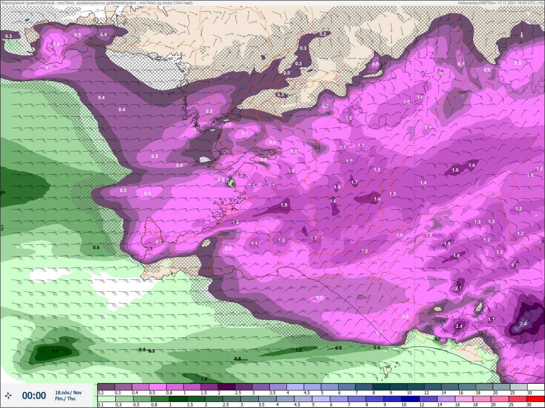The image size is (545, 408).
Task: Click the 00:00 forecast time display
Action: click(34, 396)
